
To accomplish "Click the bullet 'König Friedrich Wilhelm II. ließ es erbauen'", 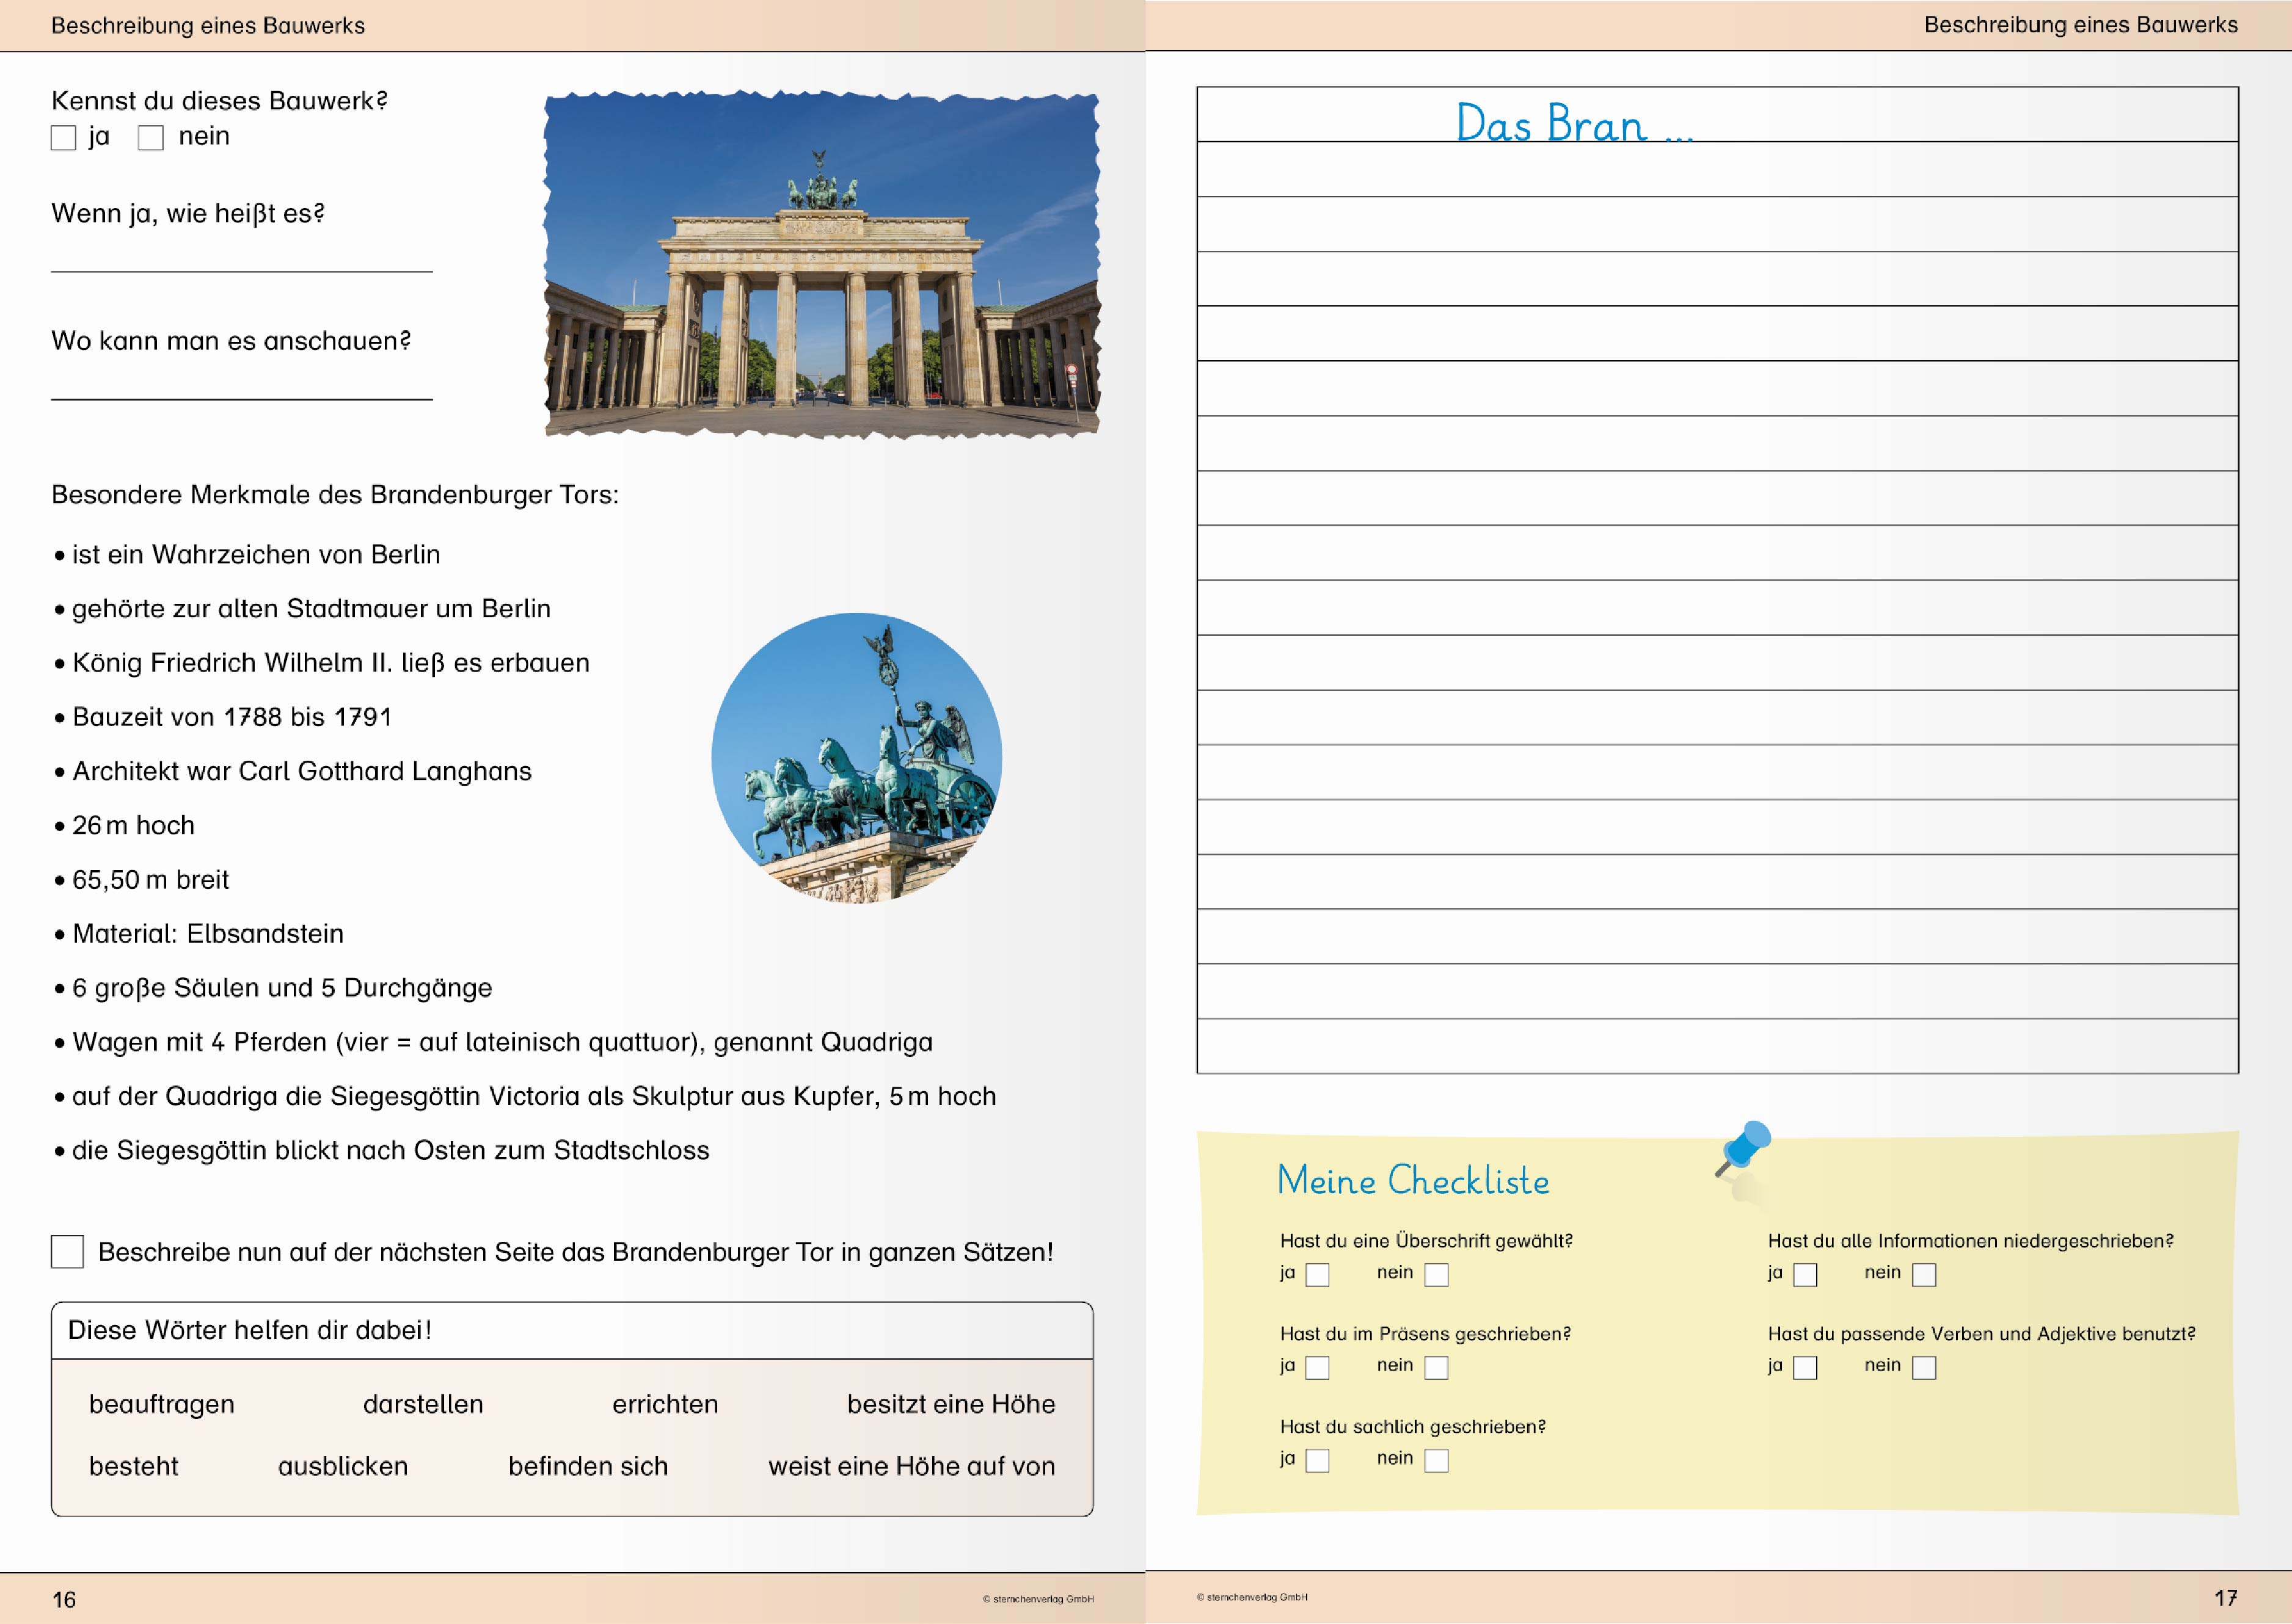I will click(322, 662).
